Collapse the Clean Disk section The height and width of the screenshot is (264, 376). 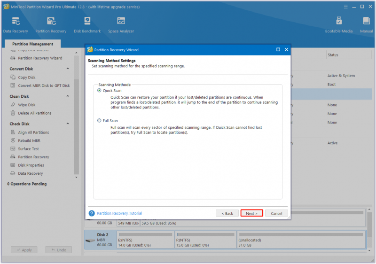68,96
